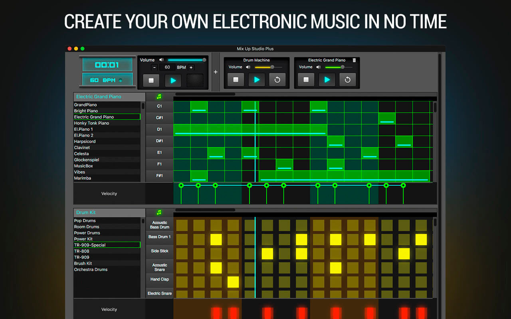Play the Electric Grand Piano track

click(327, 80)
